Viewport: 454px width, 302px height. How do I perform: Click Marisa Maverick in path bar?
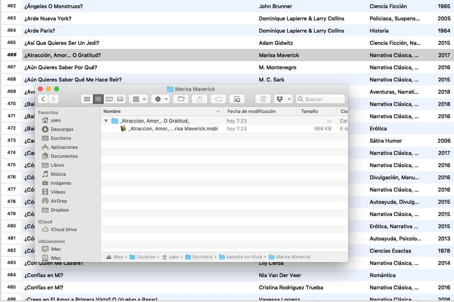pyautogui.click(x=290, y=257)
